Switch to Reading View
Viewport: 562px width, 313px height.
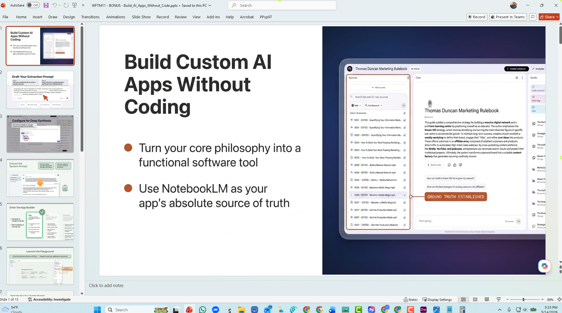tap(487, 299)
